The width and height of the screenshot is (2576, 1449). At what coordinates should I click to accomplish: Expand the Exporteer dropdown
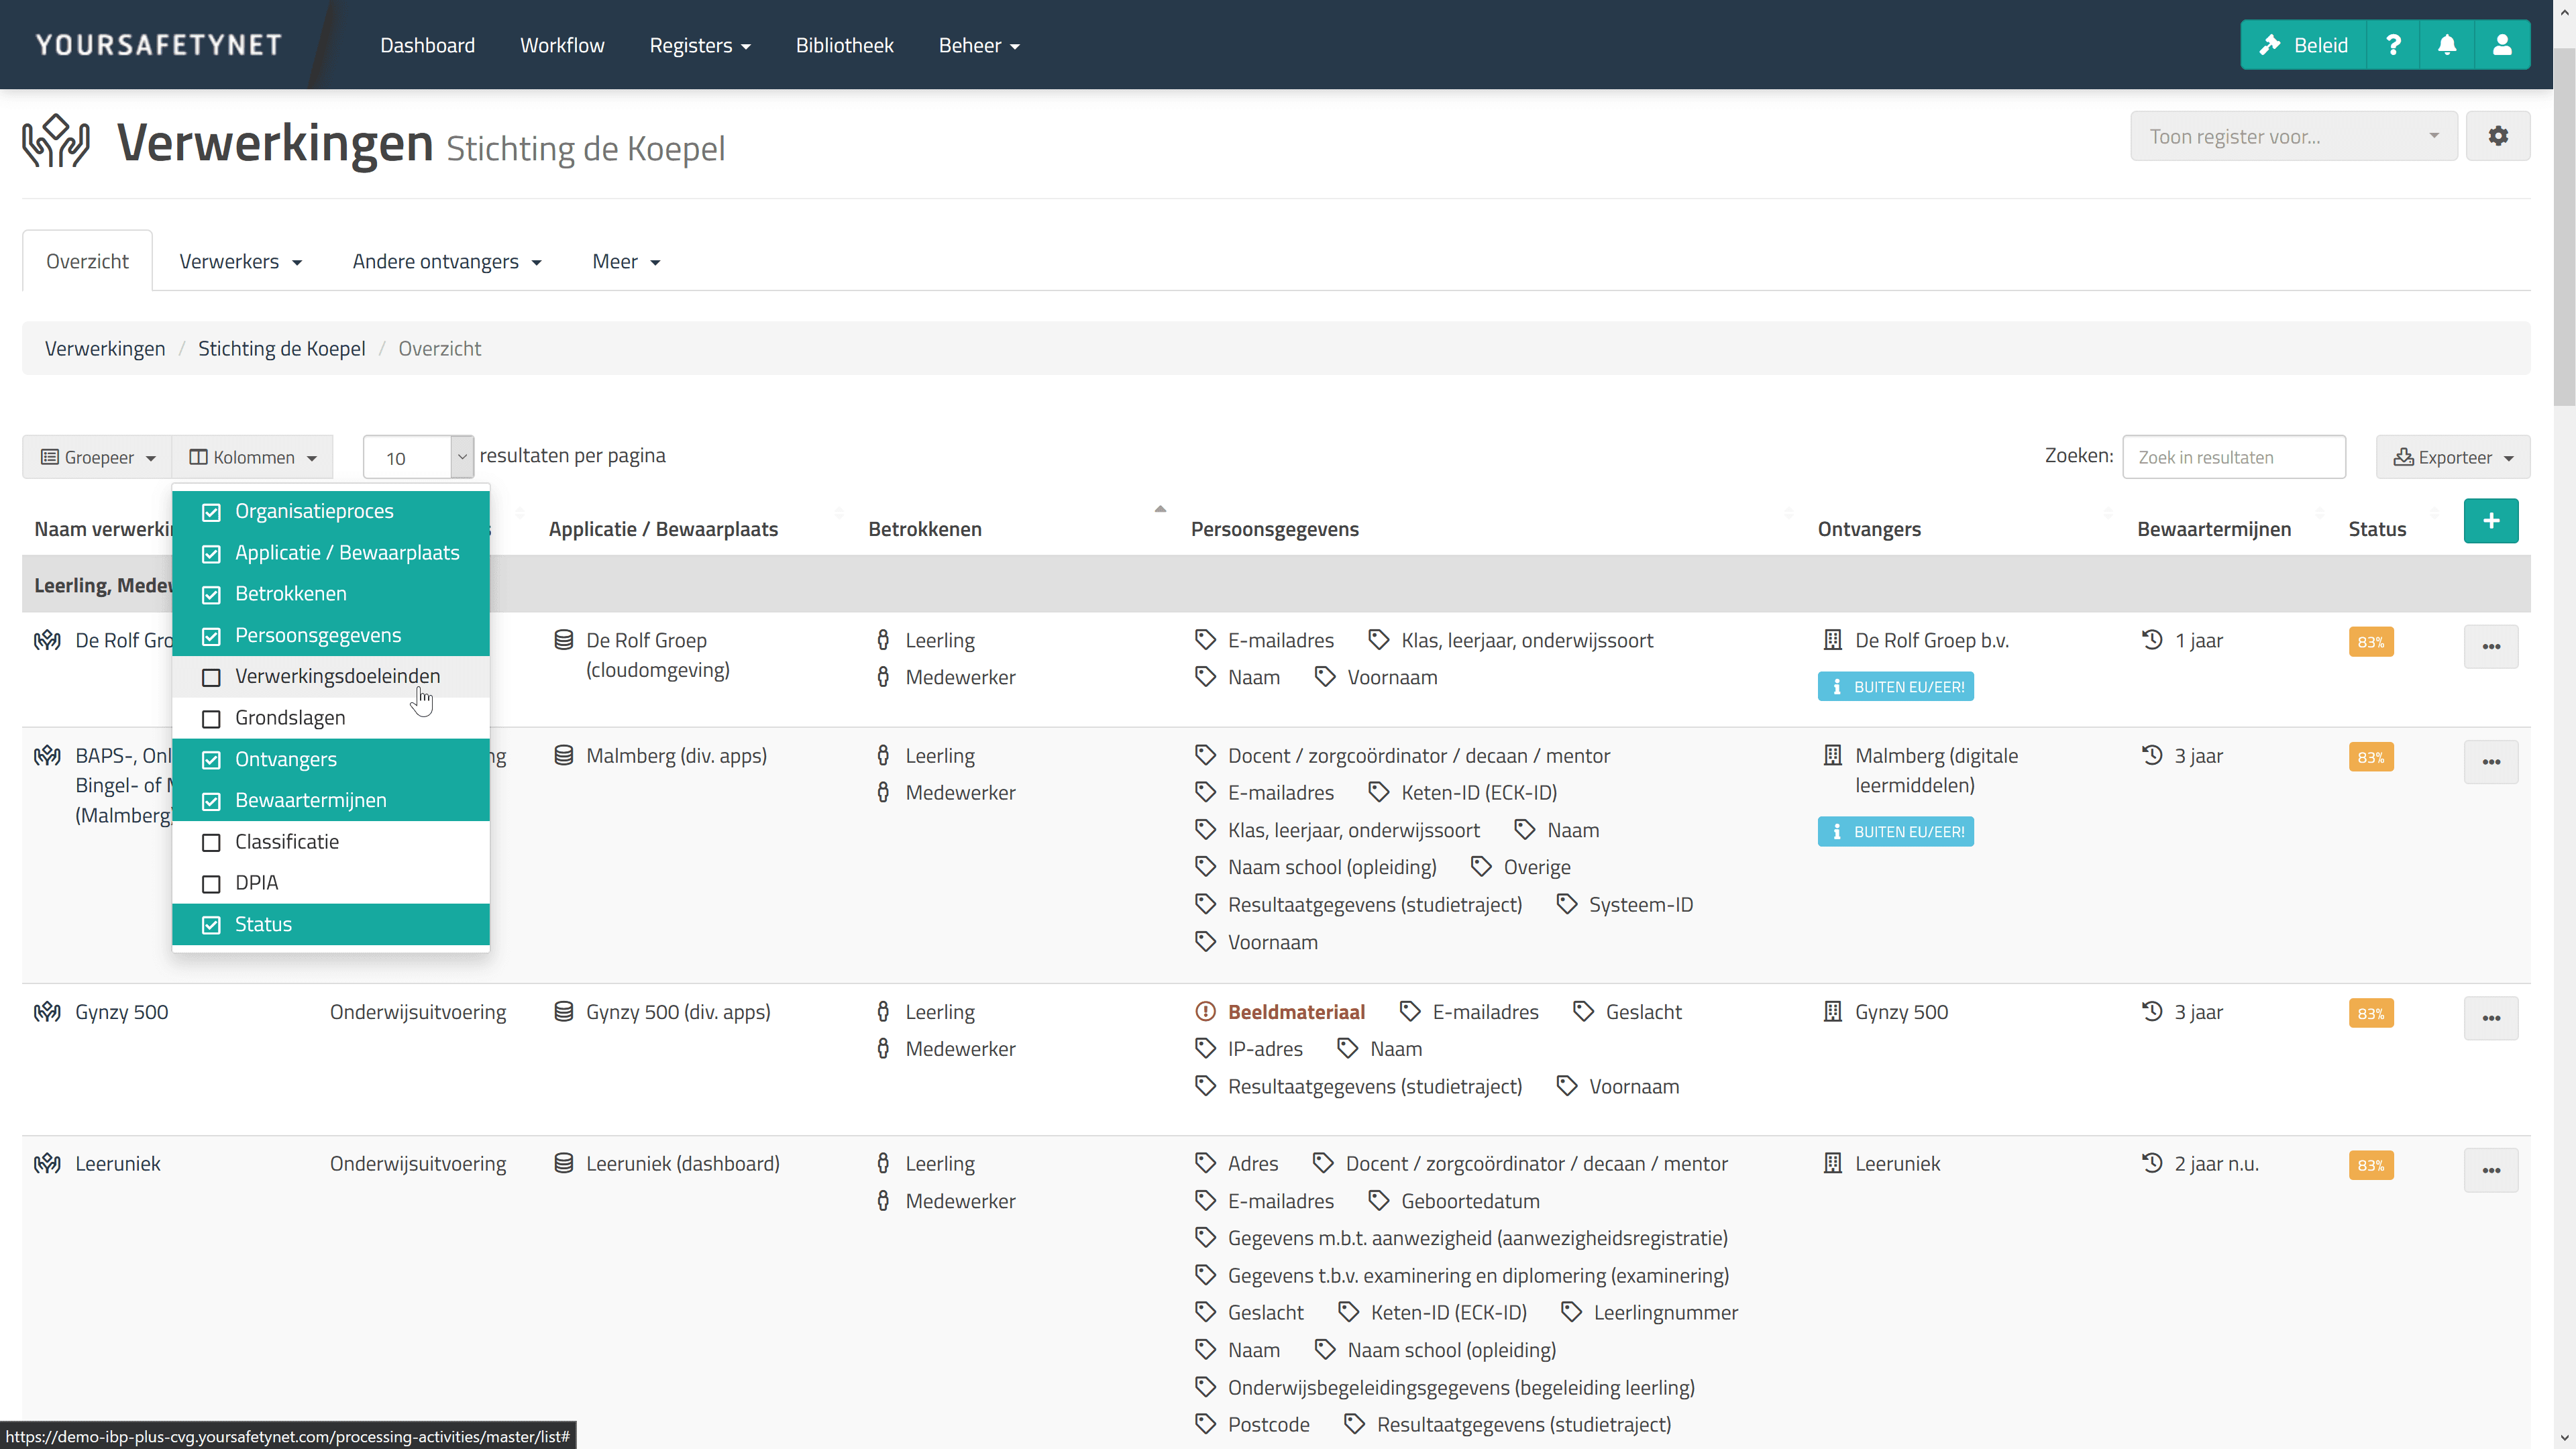coord(2452,457)
